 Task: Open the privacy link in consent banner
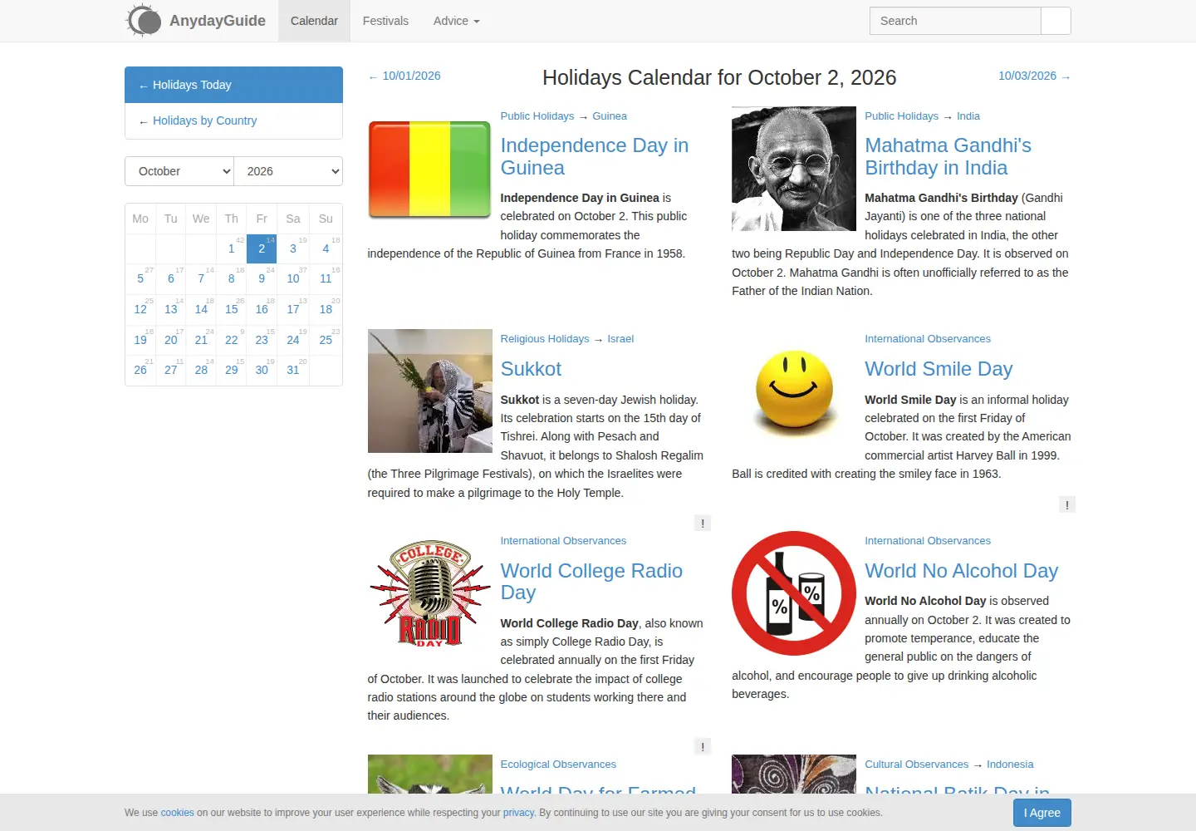pyautogui.click(x=518, y=813)
